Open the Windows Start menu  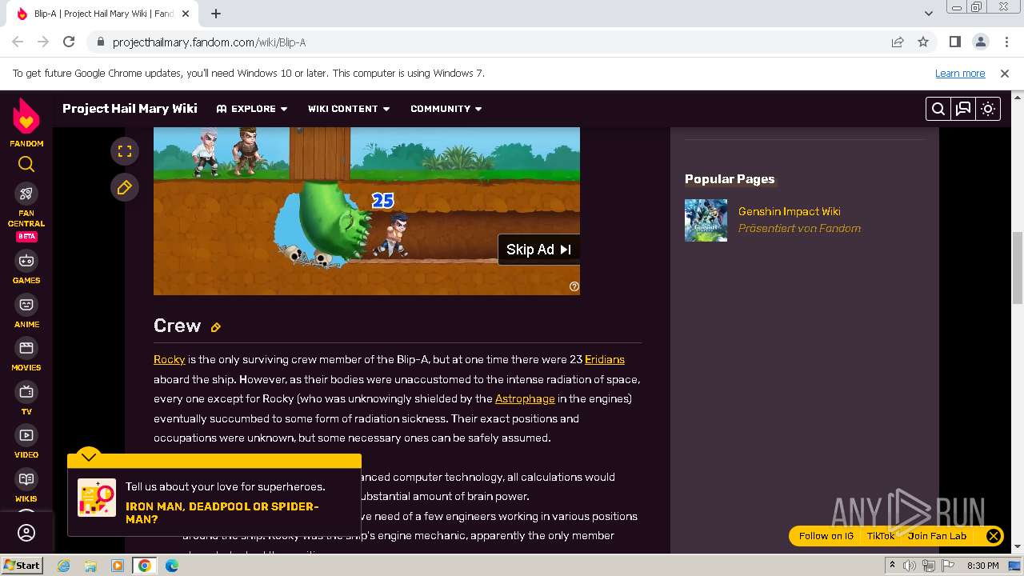pos(22,565)
